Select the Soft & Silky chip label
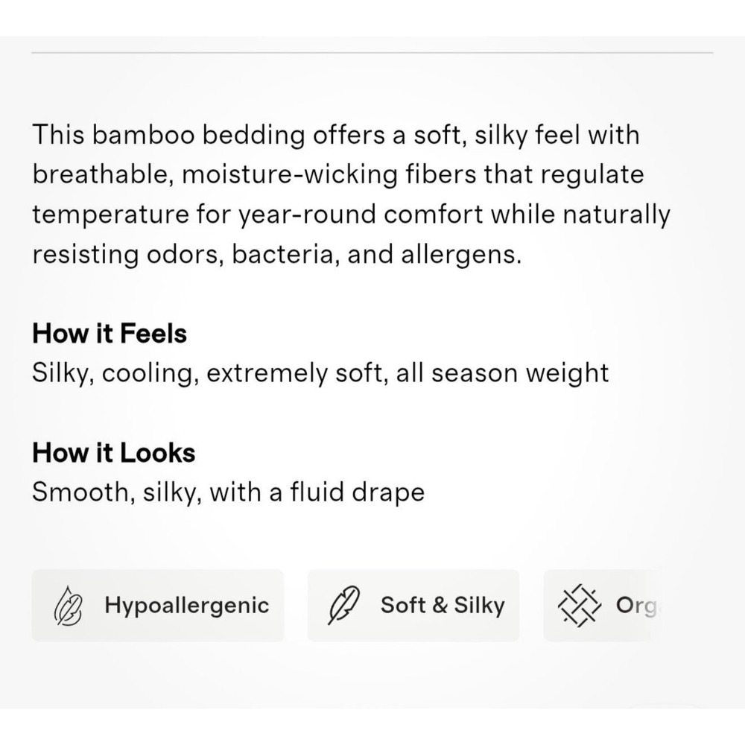Viewport: 745px width, 745px height. pos(443,605)
